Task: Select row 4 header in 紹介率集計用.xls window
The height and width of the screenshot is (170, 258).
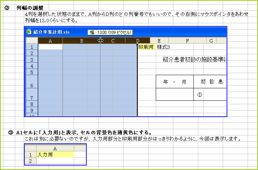Action: [x=32, y=66]
